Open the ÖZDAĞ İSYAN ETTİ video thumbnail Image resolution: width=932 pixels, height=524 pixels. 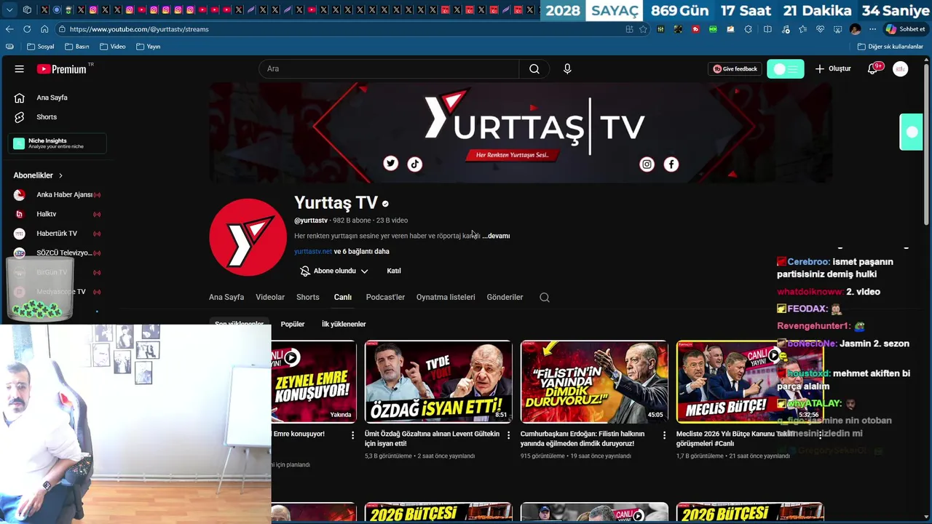point(438,381)
